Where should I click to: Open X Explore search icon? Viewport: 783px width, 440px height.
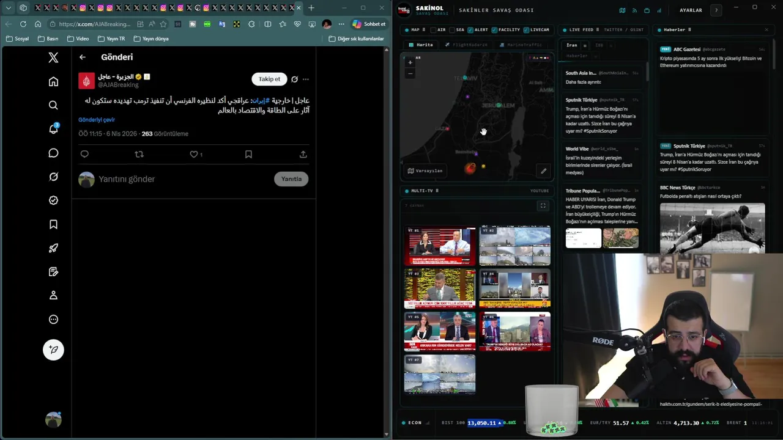(53, 105)
